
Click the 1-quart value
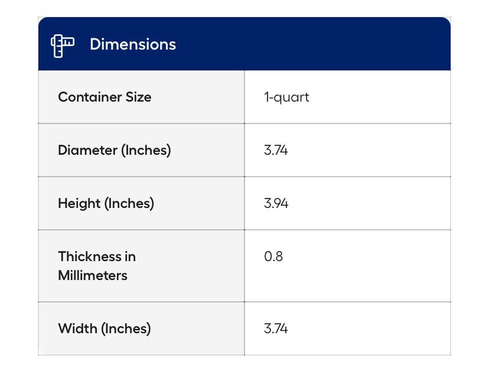[286, 97]
